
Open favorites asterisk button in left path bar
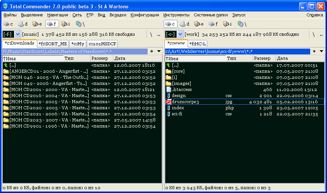(x=152, y=51)
